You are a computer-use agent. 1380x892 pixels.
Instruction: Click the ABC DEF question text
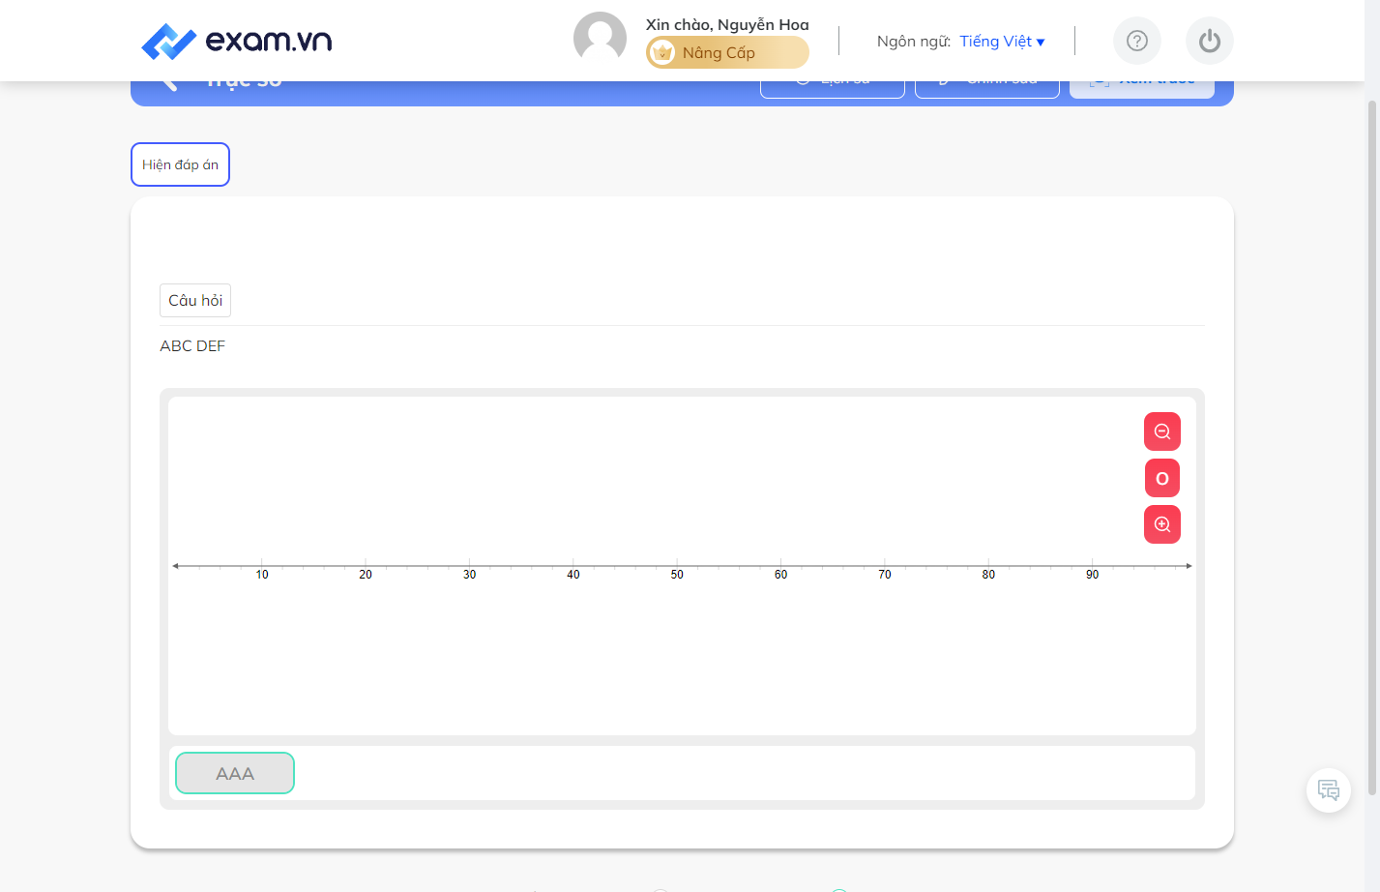(192, 345)
